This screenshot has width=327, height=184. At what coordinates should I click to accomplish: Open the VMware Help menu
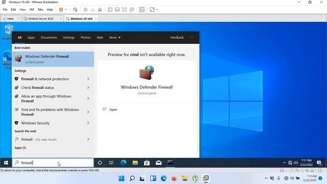50,10
